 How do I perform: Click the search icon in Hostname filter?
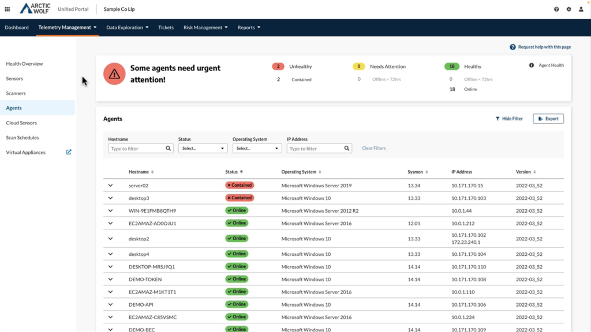(x=168, y=148)
